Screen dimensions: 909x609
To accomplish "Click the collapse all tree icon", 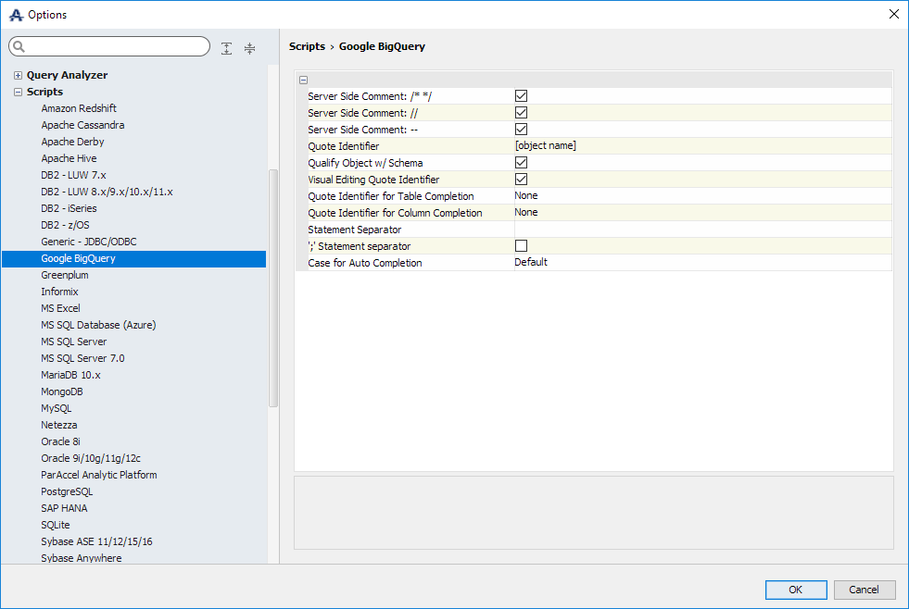I will (249, 48).
